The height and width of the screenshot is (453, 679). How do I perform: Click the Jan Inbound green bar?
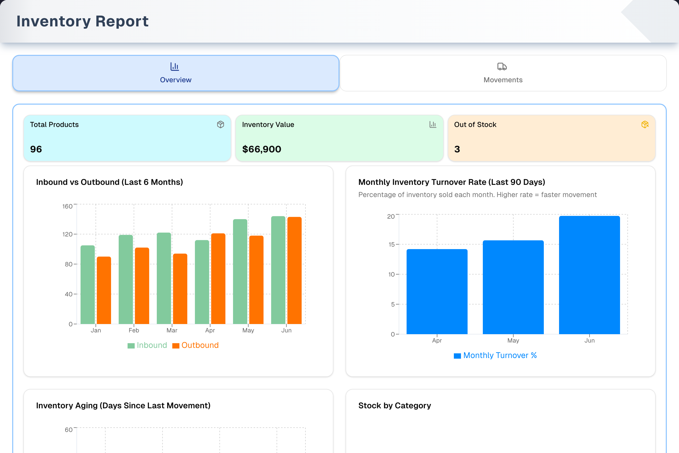pos(88,285)
